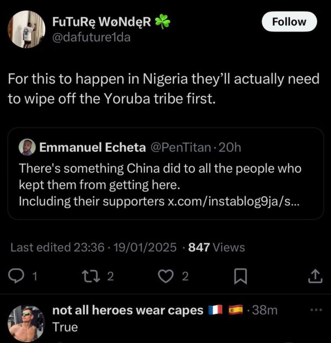Click the 847 Views count

click(217, 247)
